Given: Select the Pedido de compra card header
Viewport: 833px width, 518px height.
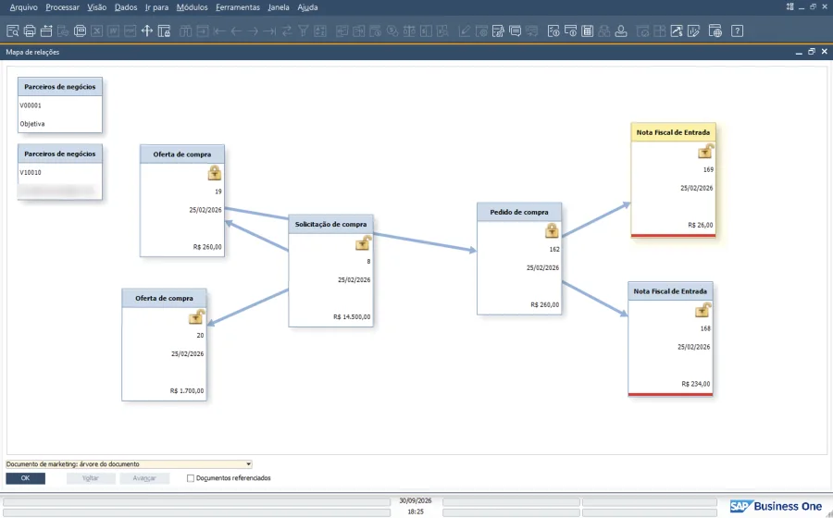Looking at the screenshot, I should (519, 212).
